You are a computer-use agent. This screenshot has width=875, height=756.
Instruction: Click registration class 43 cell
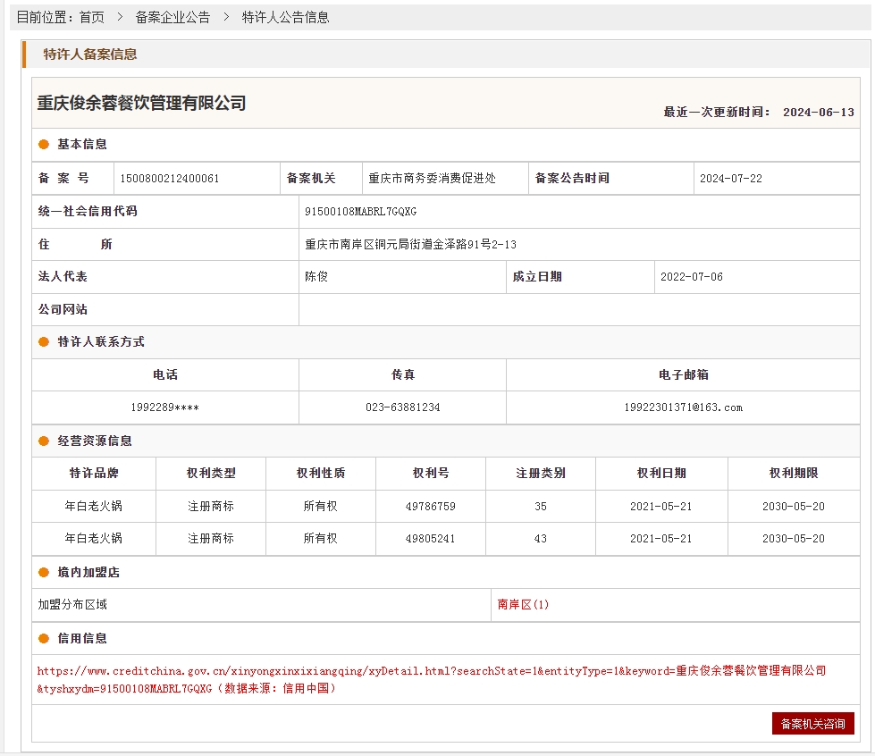click(x=540, y=539)
